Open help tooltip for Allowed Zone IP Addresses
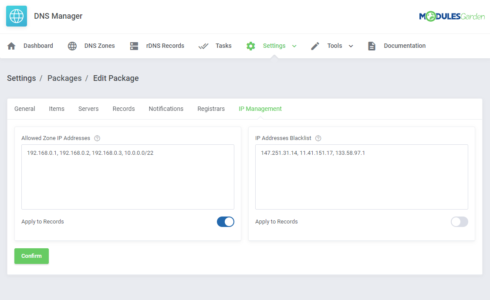This screenshot has height=300, width=490. click(97, 138)
